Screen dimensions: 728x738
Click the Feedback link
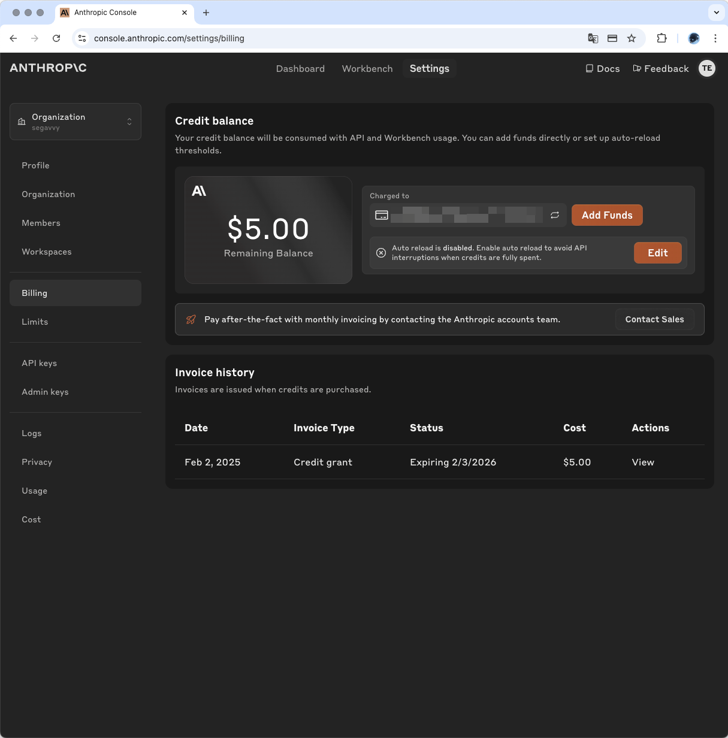coord(661,69)
